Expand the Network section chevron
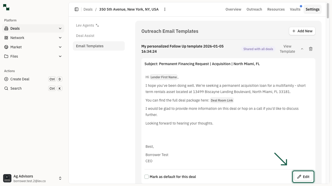This screenshot has width=332, height=186. click(x=60, y=38)
